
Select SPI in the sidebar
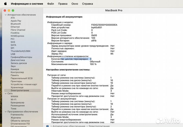[x=12, y=48]
